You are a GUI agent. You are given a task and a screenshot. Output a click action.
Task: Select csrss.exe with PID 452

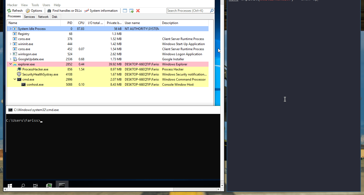[108, 49]
